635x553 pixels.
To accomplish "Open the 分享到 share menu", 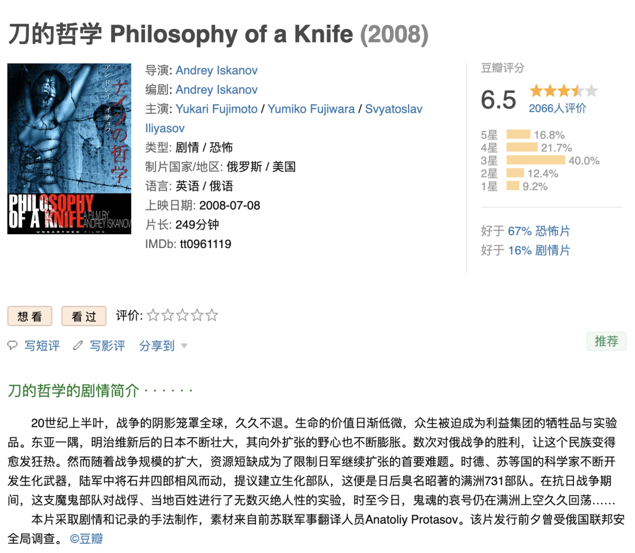I will [x=157, y=346].
